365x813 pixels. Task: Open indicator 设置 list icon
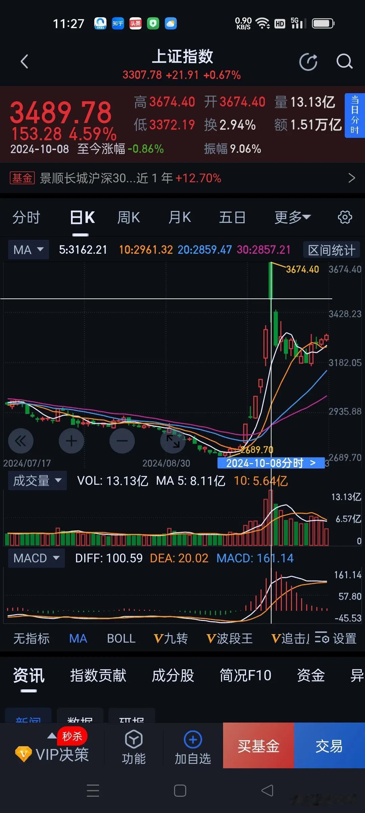click(336, 638)
